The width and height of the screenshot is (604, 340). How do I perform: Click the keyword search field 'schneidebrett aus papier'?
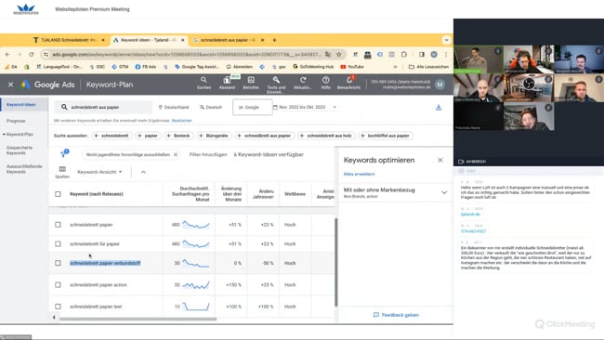[x=103, y=107]
